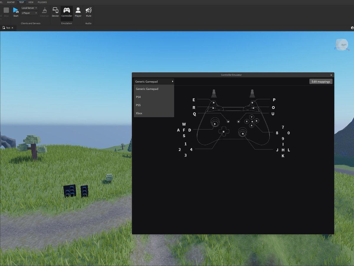The width and height of the screenshot is (354, 266).
Task: Select PS5 from the controller list
Action: pyautogui.click(x=138, y=105)
